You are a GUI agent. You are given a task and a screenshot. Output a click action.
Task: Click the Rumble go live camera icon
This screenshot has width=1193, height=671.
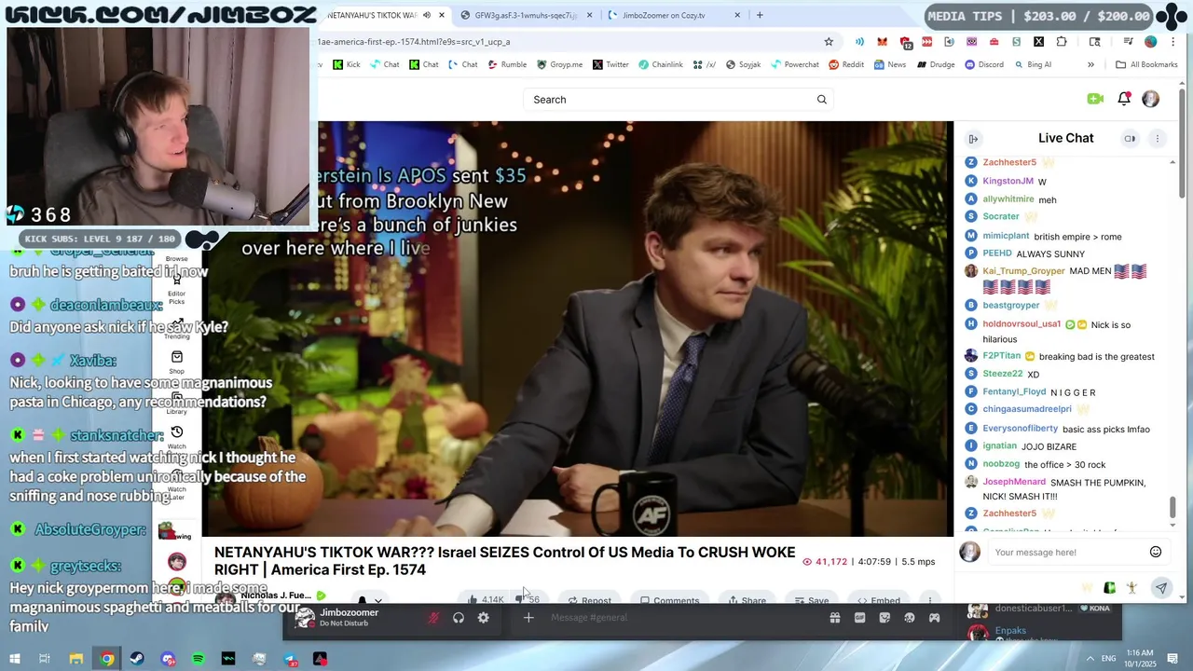click(x=1095, y=99)
